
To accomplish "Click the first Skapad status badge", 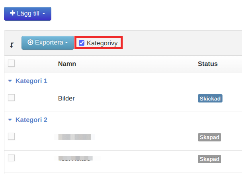I will coord(209,137).
